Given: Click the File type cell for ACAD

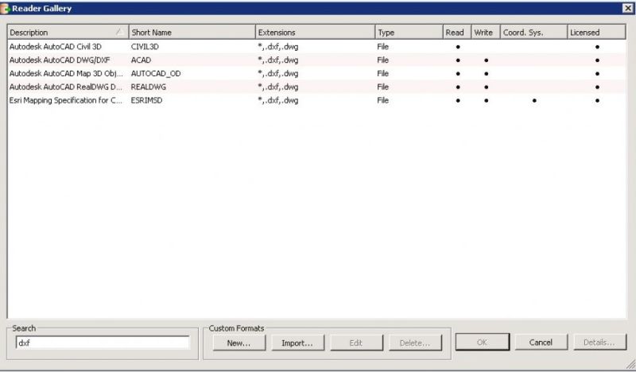Looking at the screenshot, I should click(382, 60).
